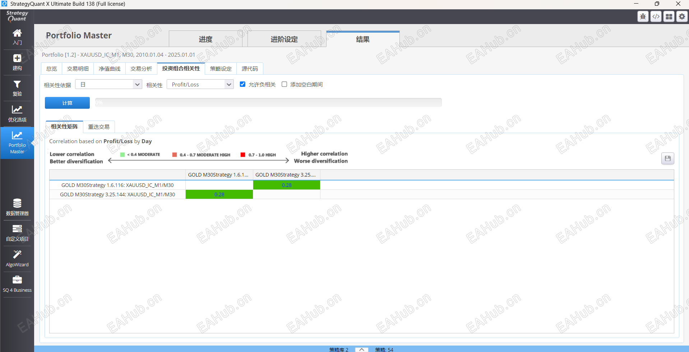Open the 复验 retester funnel section
This screenshot has height=352, width=689.
[x=17, y=88]
